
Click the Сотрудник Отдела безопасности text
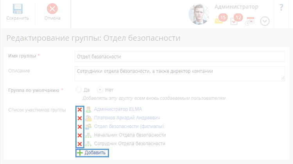click(130, 144)
